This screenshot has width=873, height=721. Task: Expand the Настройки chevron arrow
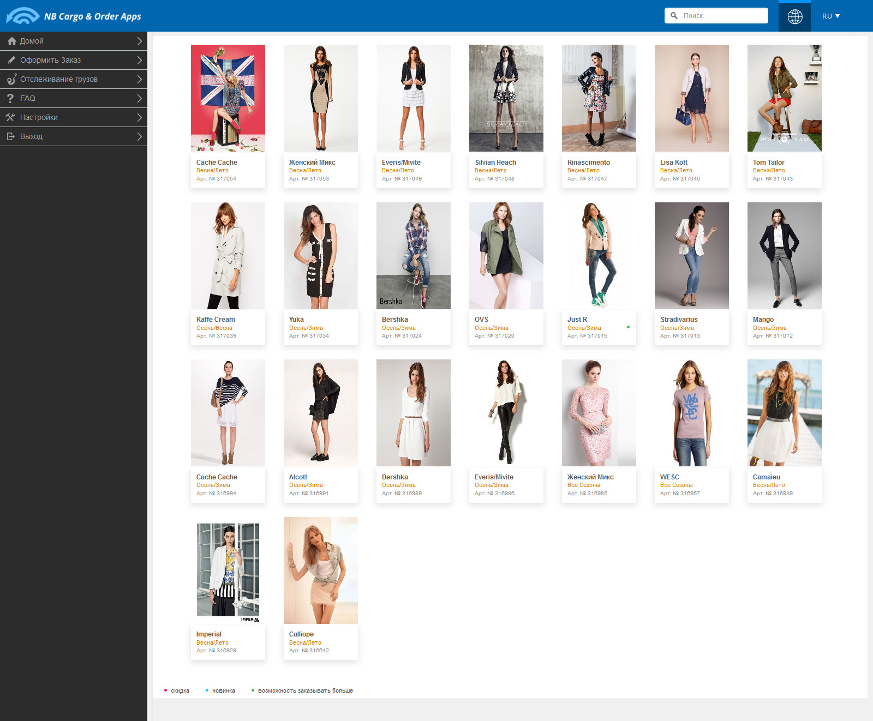coord(140,117)
